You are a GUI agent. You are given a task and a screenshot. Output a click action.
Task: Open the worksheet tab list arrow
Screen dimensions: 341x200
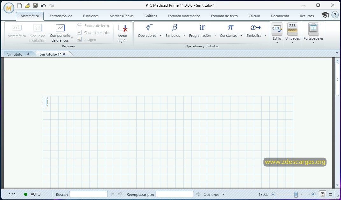(x=337, y=53)
